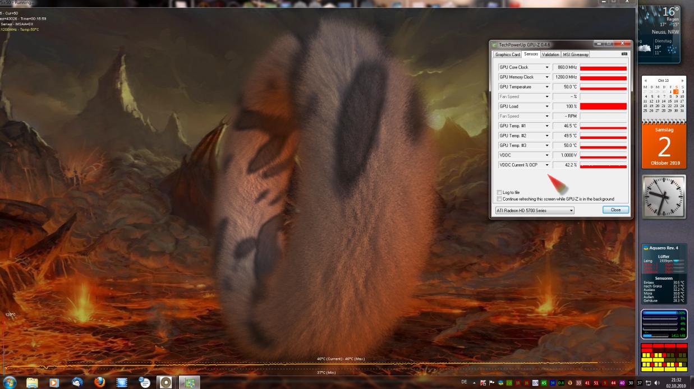Open the calendar gadget month grid
Screen dimensions: 694x389
pyautogui.click(x=663, y=98)
